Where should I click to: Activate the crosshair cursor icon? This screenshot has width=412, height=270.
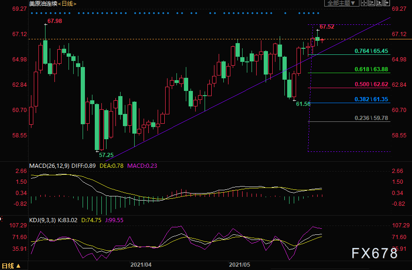(x=364, y=3)
